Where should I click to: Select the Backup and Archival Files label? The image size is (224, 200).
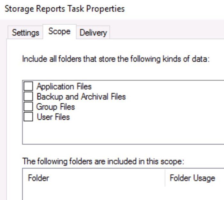pyautogui.click(x=81, y=97)
